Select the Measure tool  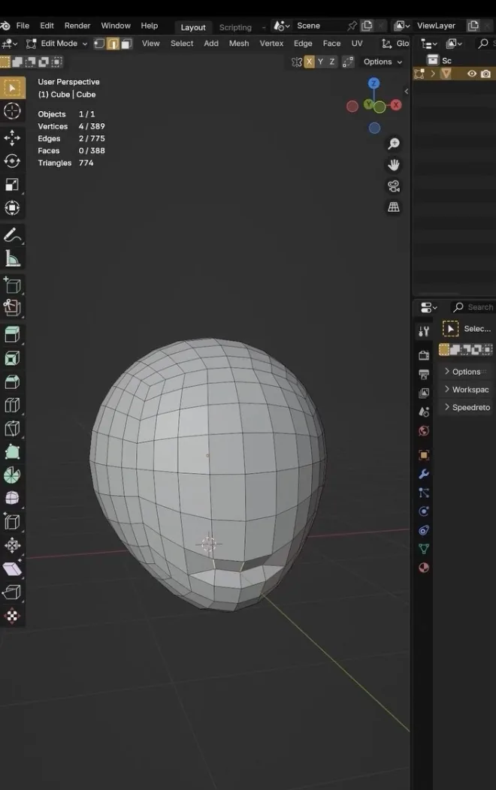(x=12, y=259)
